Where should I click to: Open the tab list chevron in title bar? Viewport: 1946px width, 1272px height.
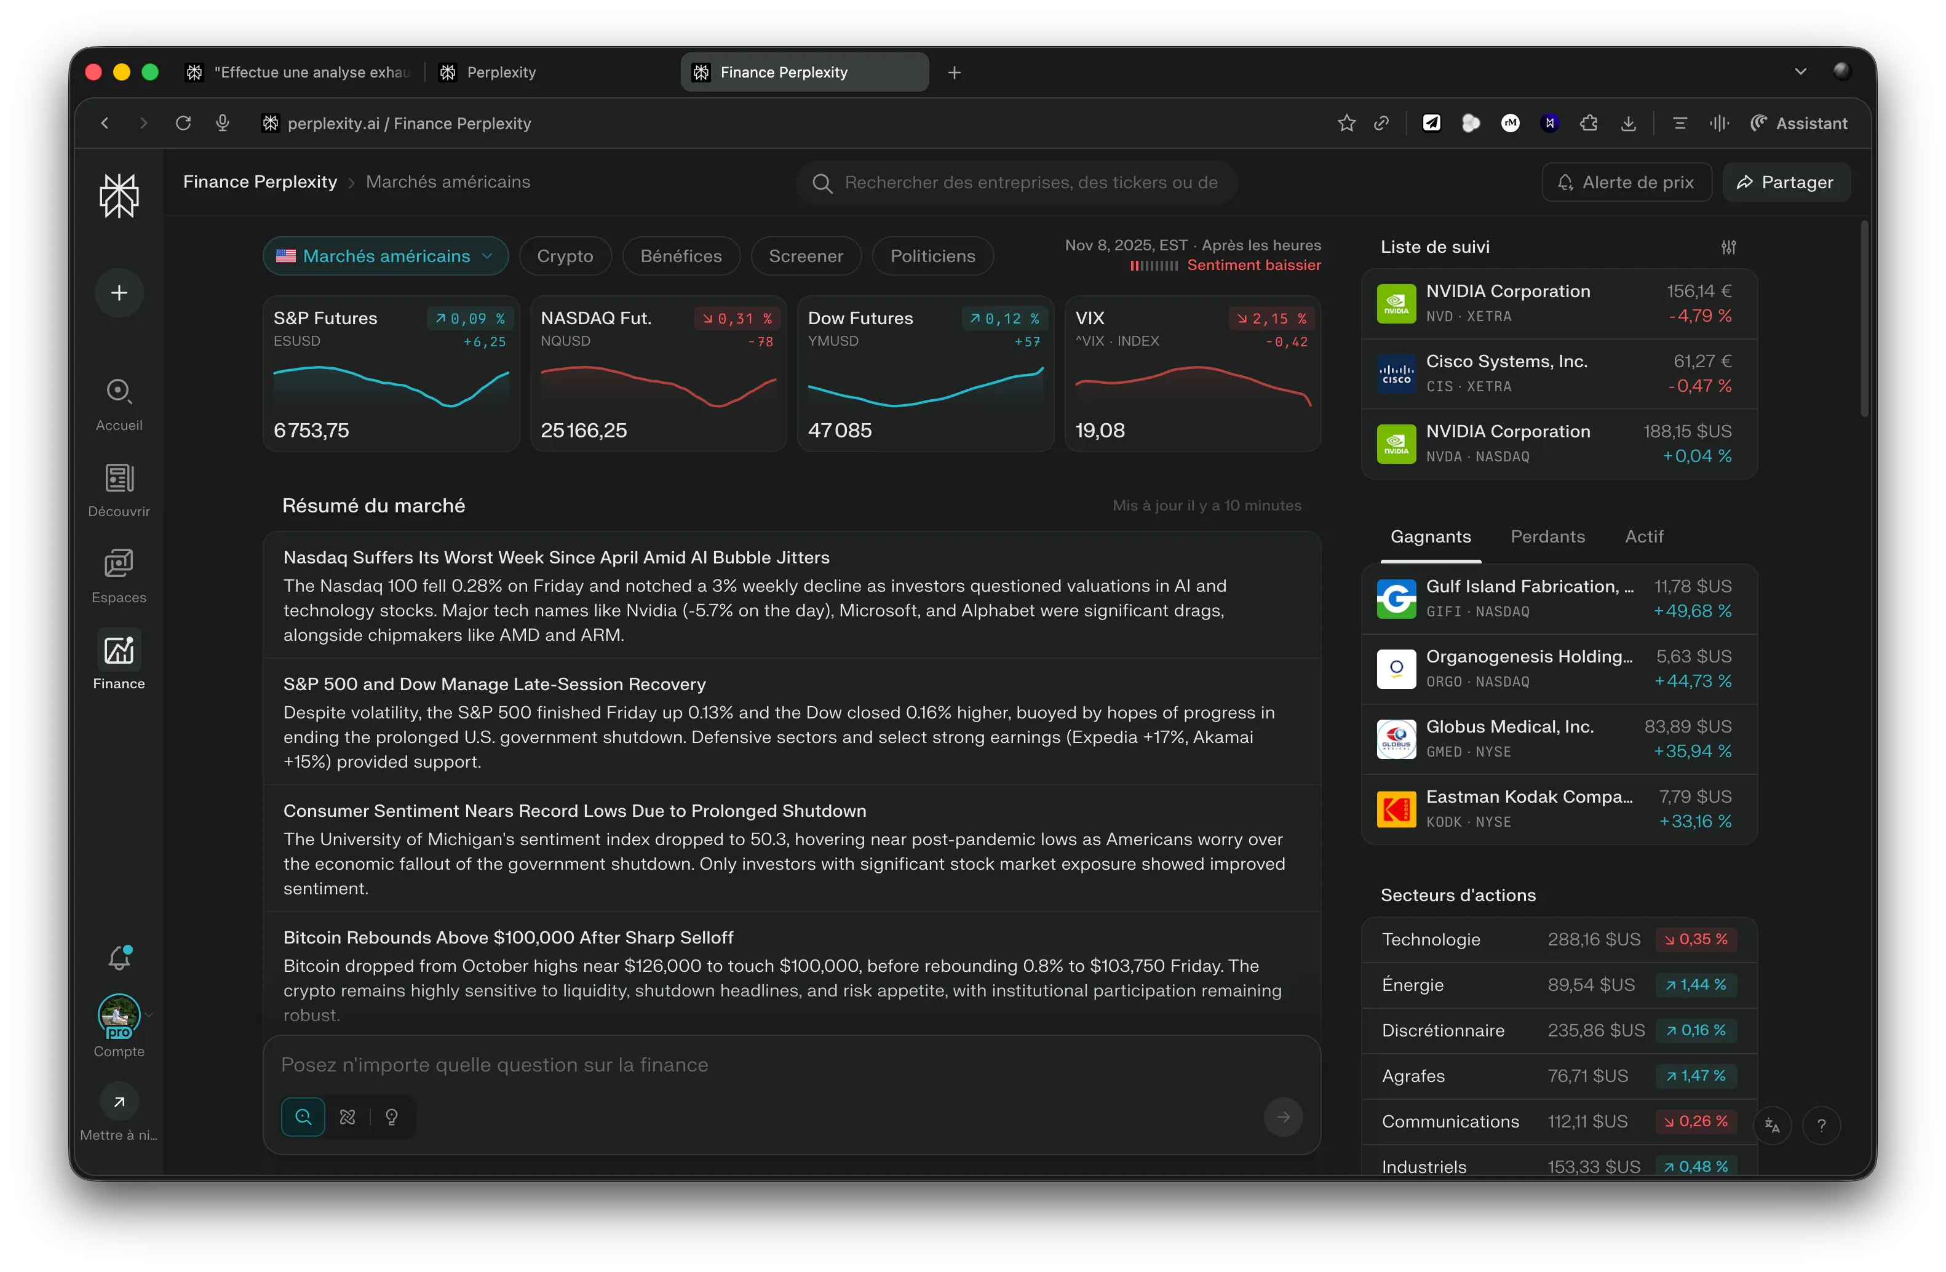click(x=1800, y=72)
